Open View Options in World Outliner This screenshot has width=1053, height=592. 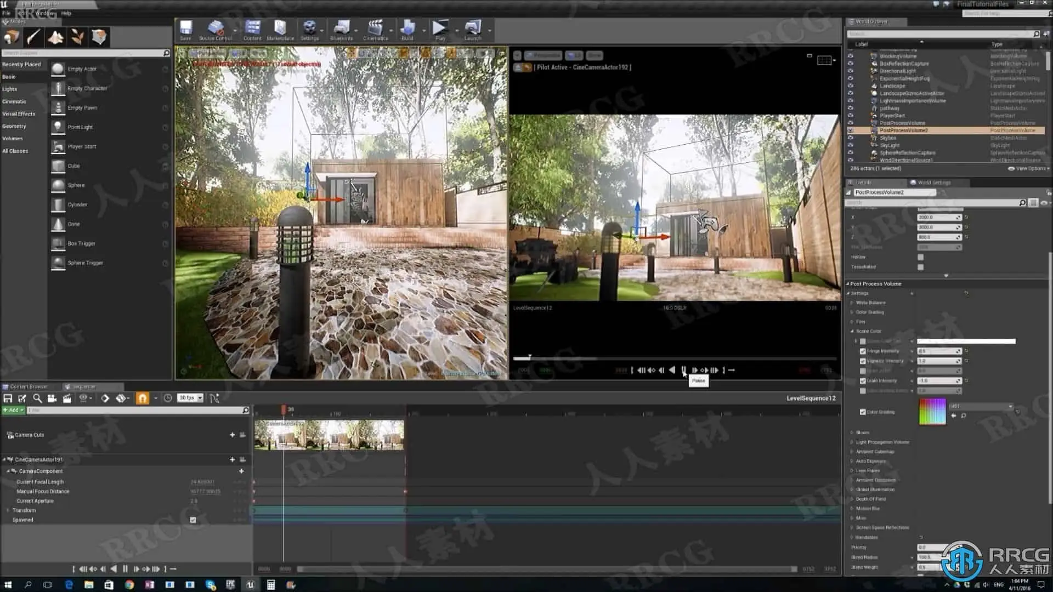tap(1029, 169)
